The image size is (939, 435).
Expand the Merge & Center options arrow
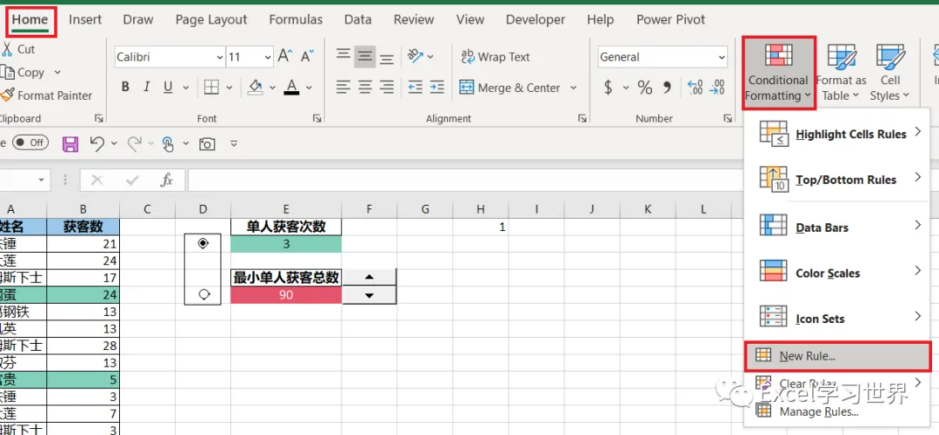coord(573,88)
